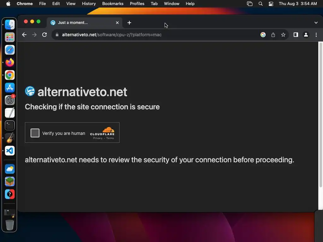This screenshot has height=242, width=323.
Task: Expand the tab search chevron
Action: pos(316,23)
